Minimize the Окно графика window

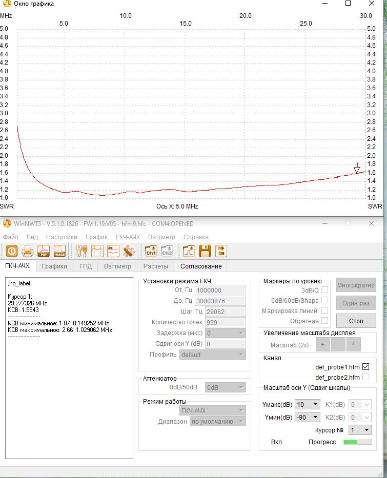(325, 4)
